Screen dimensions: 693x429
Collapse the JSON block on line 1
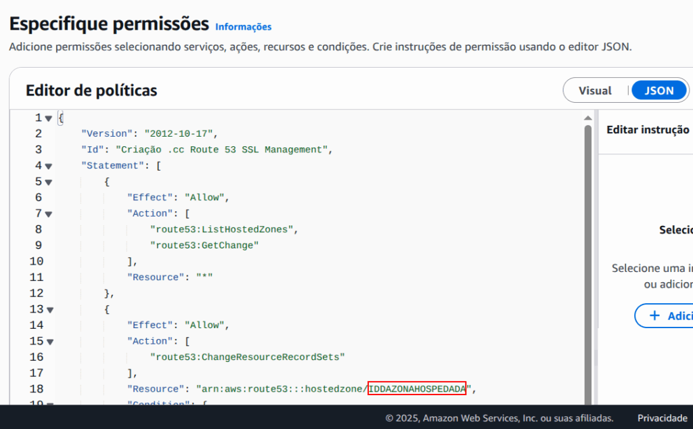[47, 117]
